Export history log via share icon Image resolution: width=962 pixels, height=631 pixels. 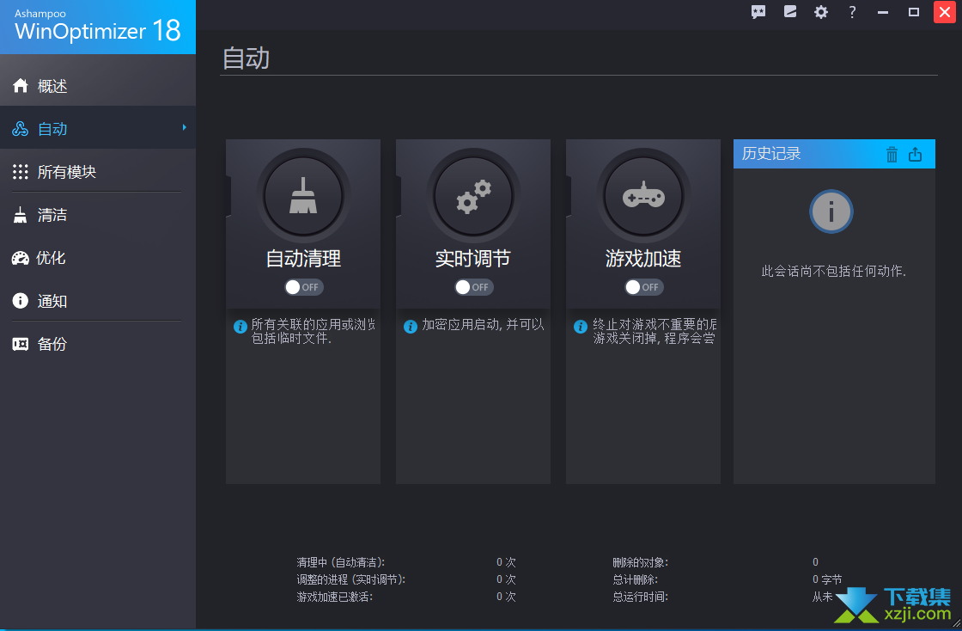pyautogui.click(x=915, y=155)
